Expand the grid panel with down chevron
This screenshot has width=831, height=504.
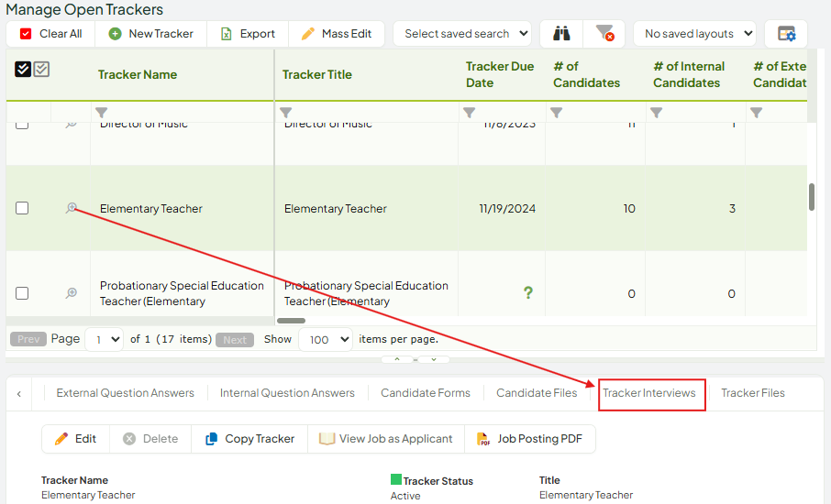(434, 359)
